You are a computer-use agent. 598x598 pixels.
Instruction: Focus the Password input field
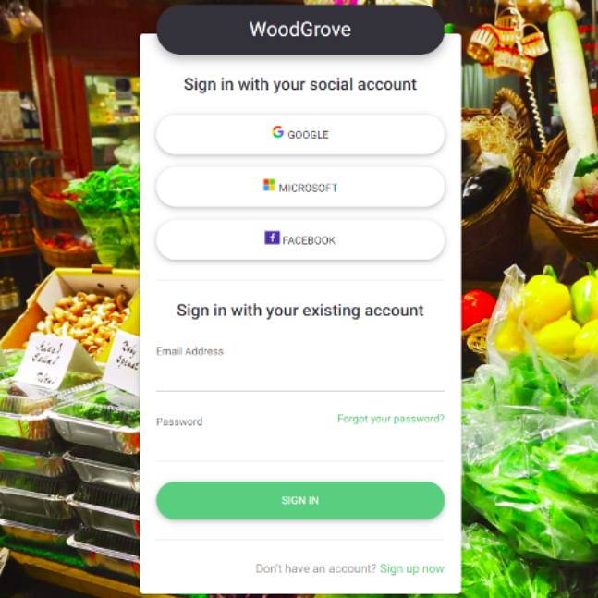[x=300, y=445]
